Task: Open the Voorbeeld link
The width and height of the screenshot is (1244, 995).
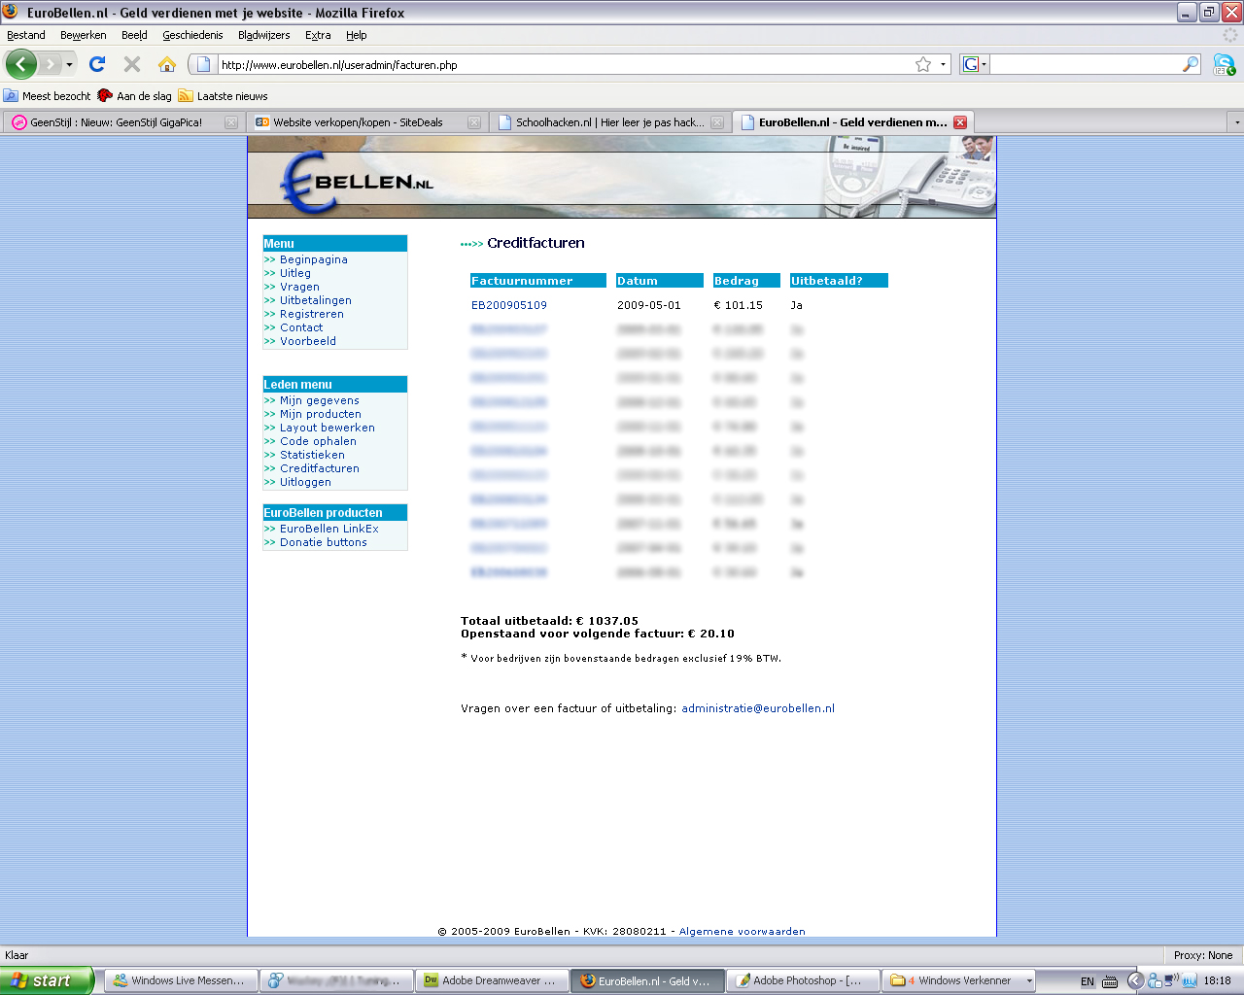Action: pyautogui.click(x=308, y=341)
